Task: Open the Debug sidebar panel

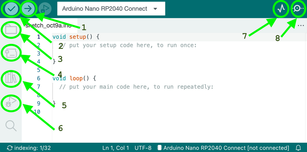Action: click(11, 102)
